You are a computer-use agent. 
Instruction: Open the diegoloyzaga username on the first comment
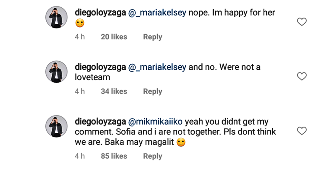point(100,13)
